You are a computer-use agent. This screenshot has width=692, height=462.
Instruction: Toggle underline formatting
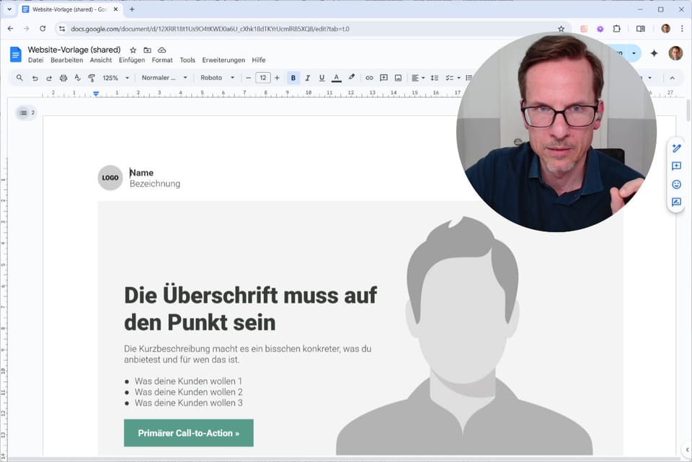coord(321,78)
